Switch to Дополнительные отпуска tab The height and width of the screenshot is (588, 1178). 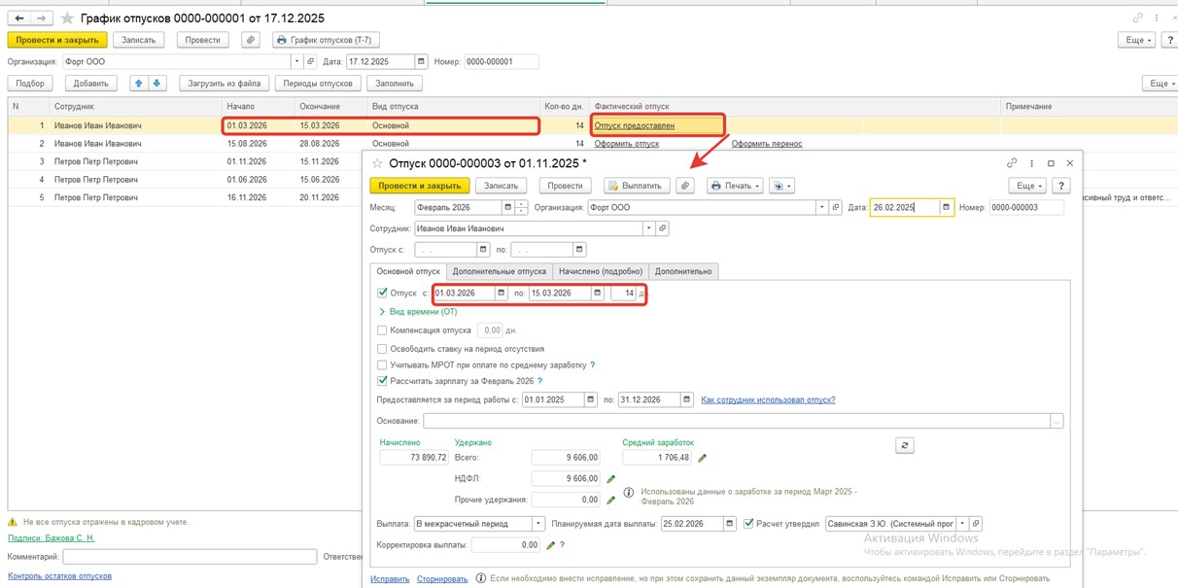tap(500, 272)
